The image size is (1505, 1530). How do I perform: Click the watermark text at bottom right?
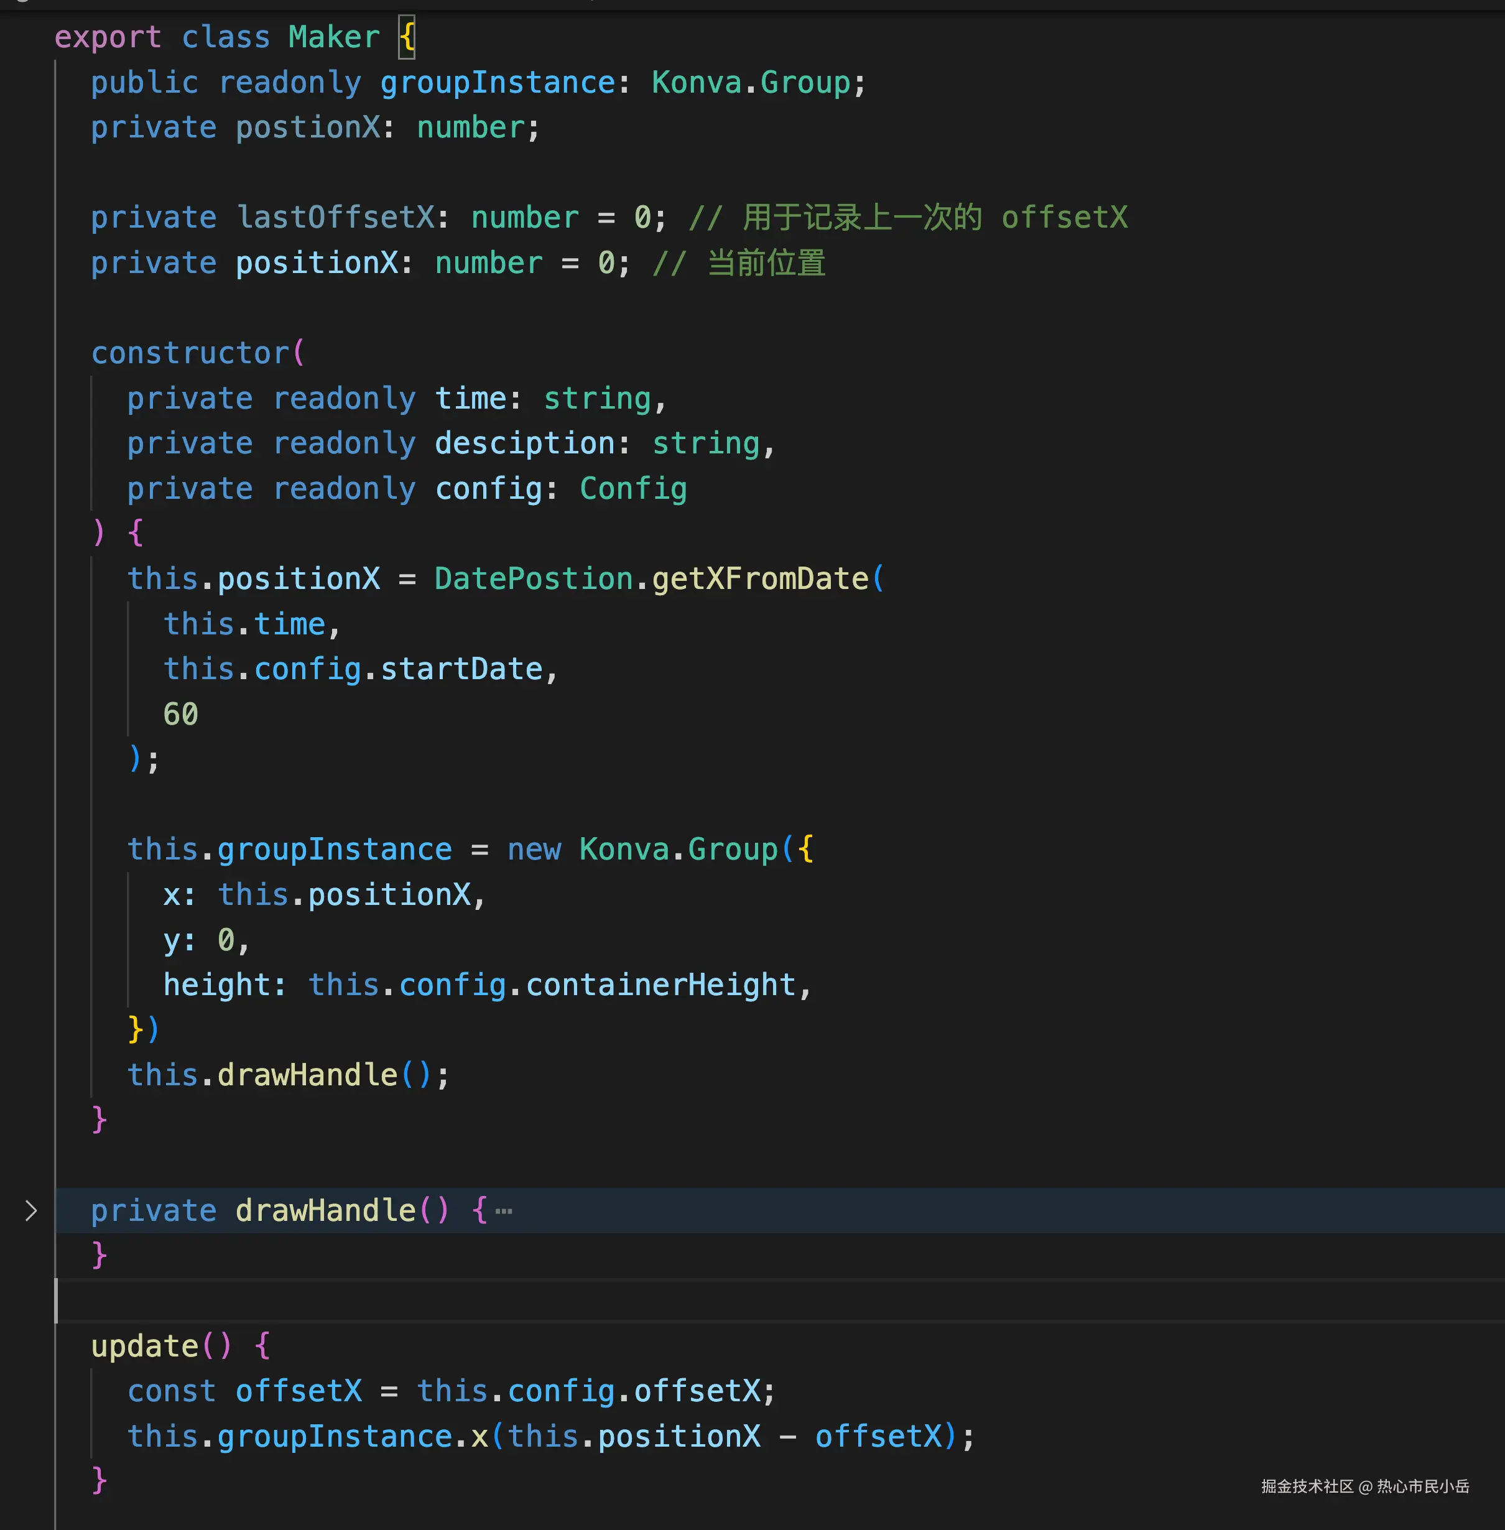[x=1364, y=1486]
